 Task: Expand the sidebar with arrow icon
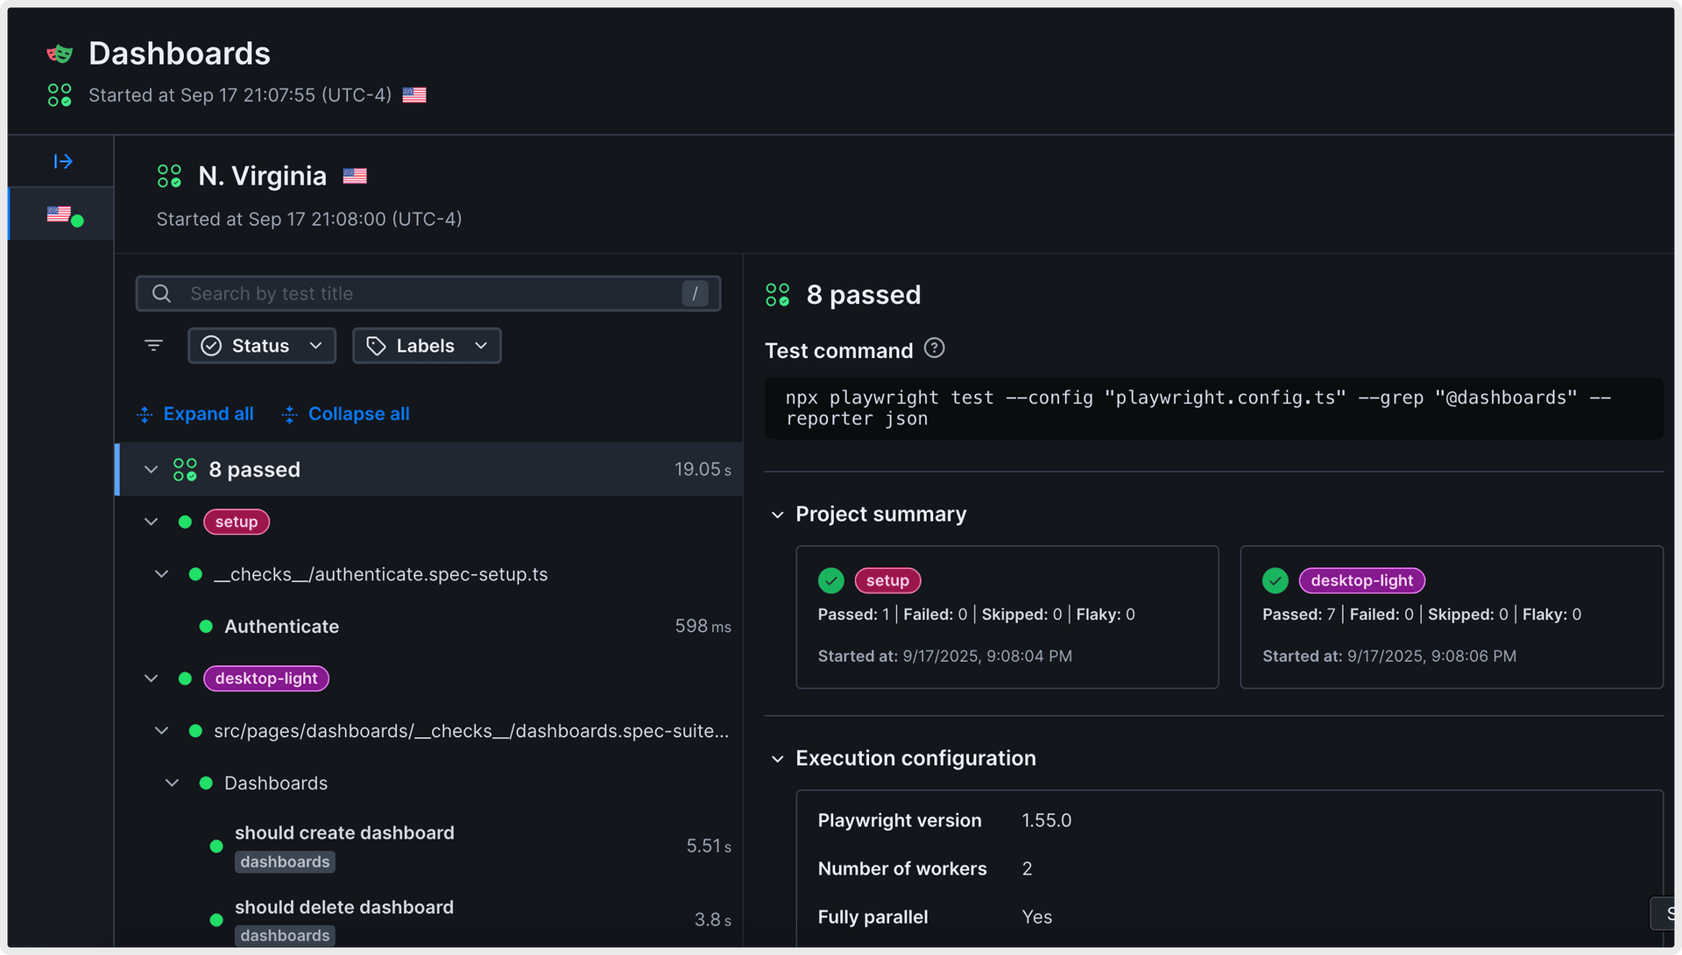(x=63, y=161)
